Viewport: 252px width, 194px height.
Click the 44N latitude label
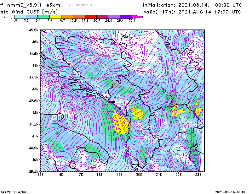35,65
